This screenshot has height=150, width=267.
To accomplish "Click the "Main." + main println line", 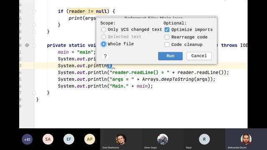I will coord(105,86).
